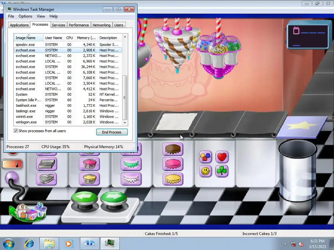Image resolution: width=334 pixels, height=250 pixels.
Task: Open the Windows Start menu
Action: 9,243
